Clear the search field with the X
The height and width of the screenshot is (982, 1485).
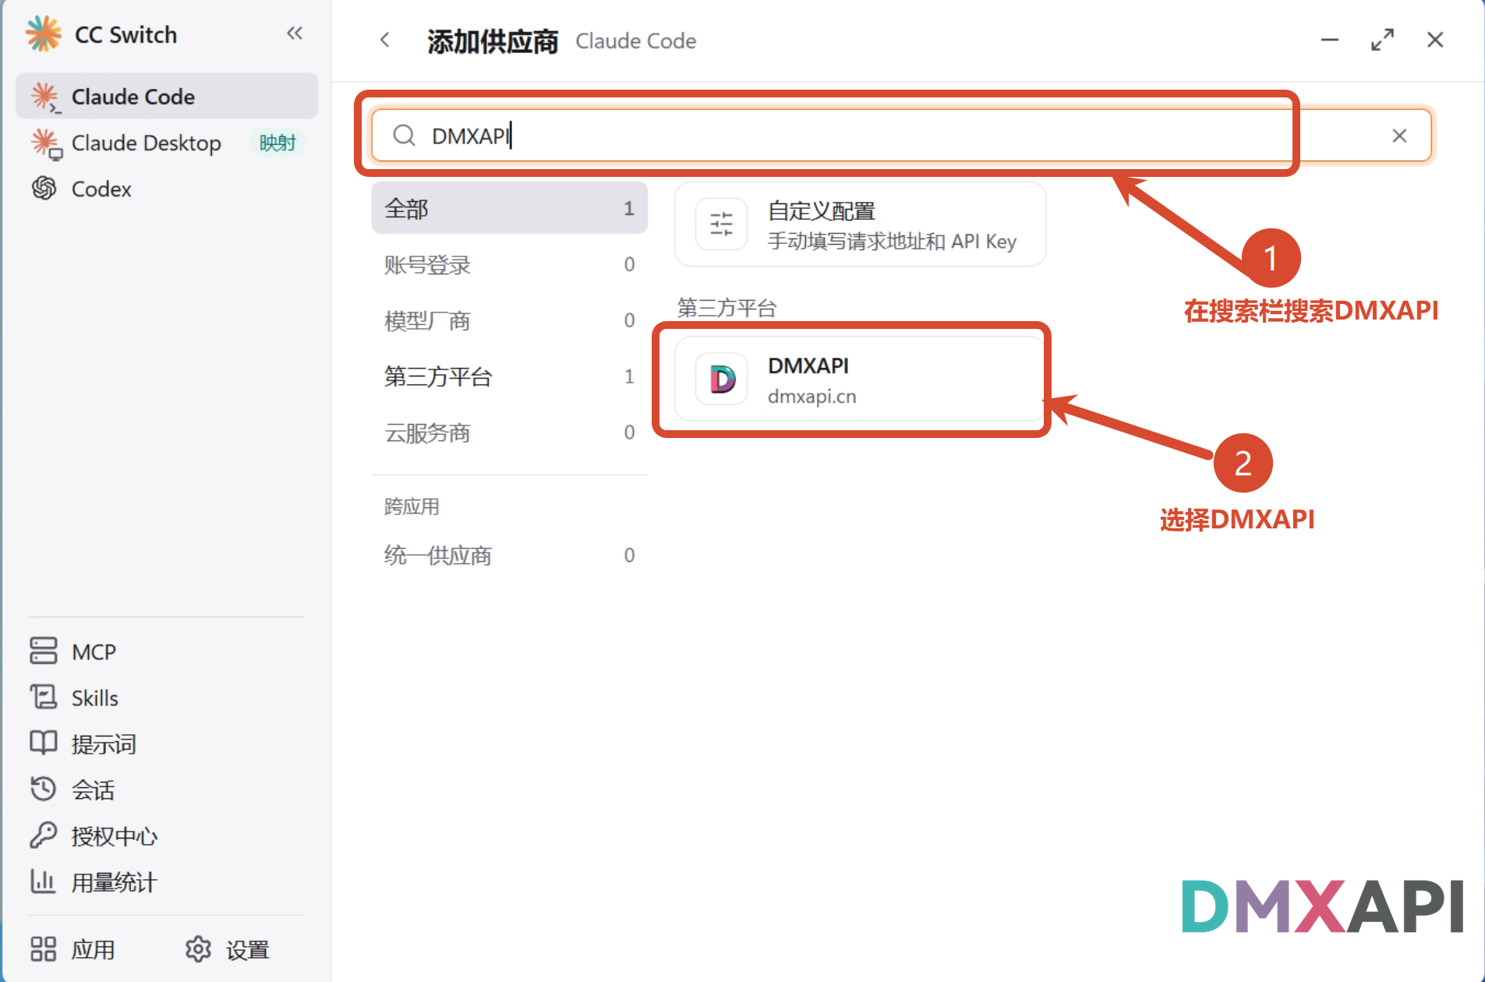tap(1399, 136)
